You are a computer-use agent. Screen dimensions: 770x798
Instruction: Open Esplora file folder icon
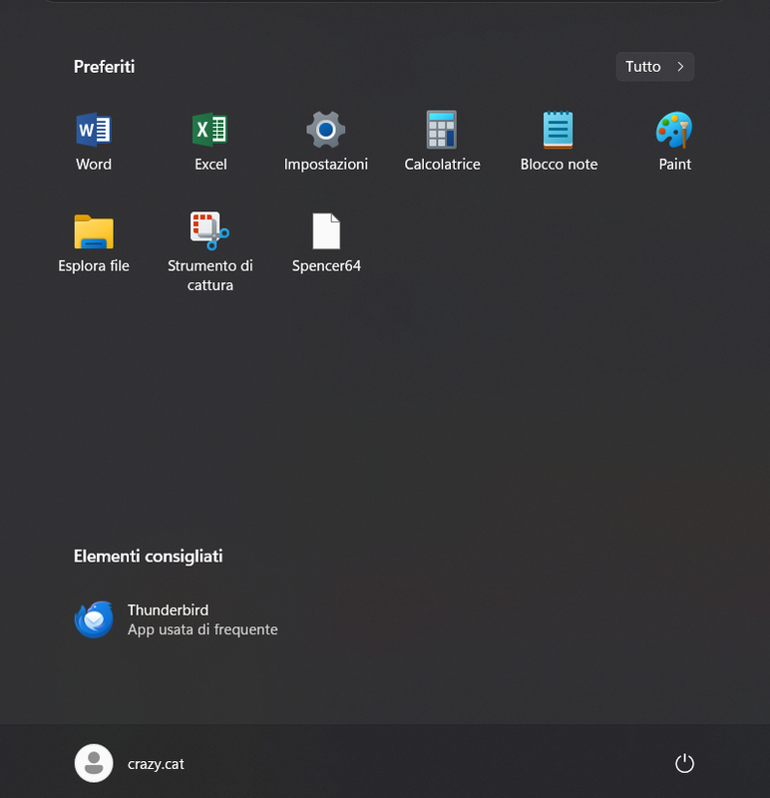pos(94,243)
